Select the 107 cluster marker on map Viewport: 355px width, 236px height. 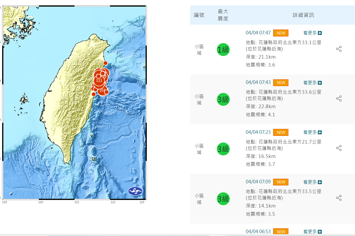pos(102,90)
